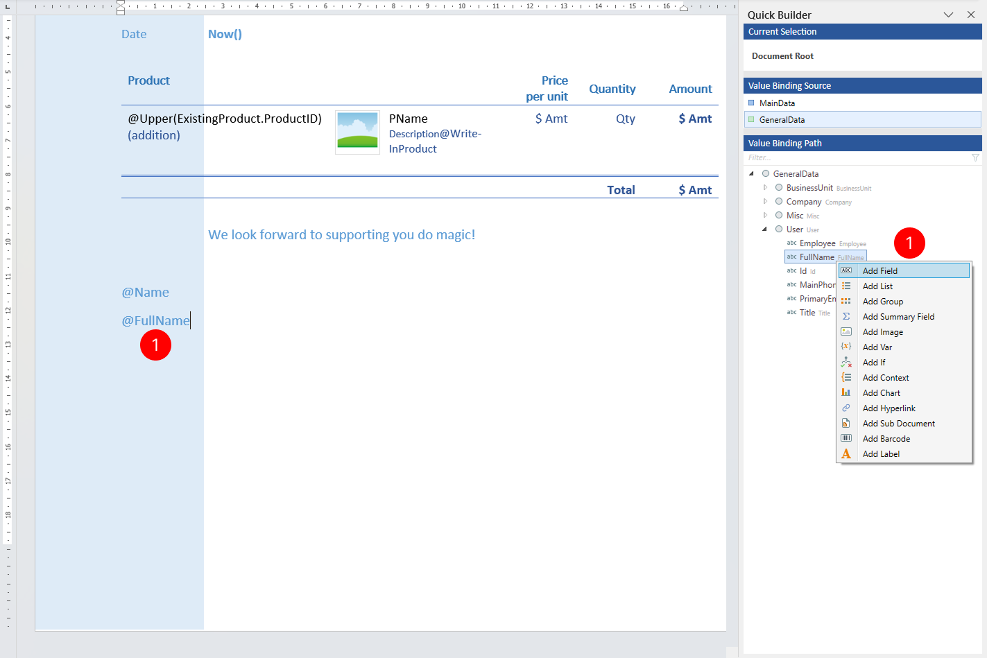Click the chain link icon for Add Hyperlink

(x=846, y=408)
